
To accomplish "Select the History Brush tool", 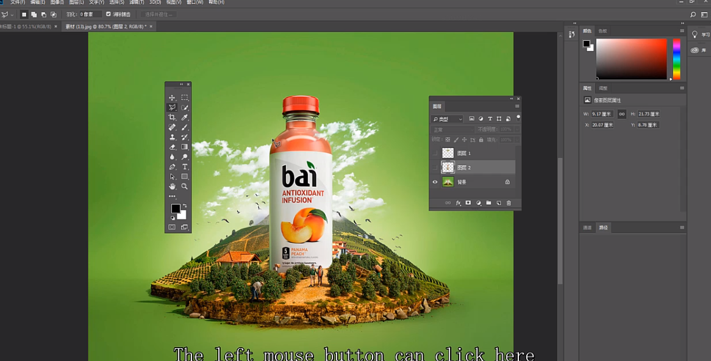I will [185, 137].
